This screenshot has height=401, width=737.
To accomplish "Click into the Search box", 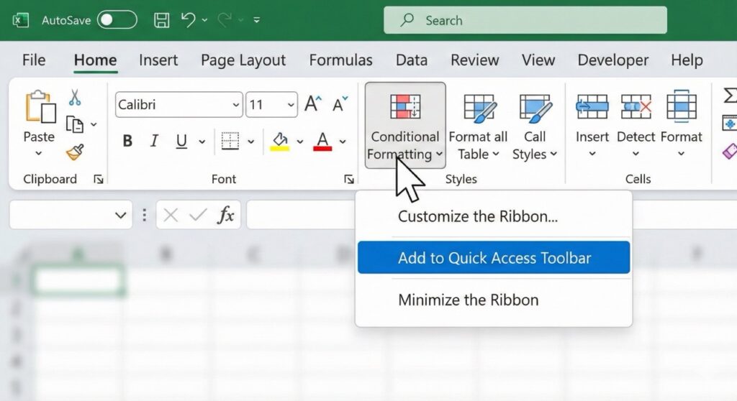I will [x=525, y=20].
